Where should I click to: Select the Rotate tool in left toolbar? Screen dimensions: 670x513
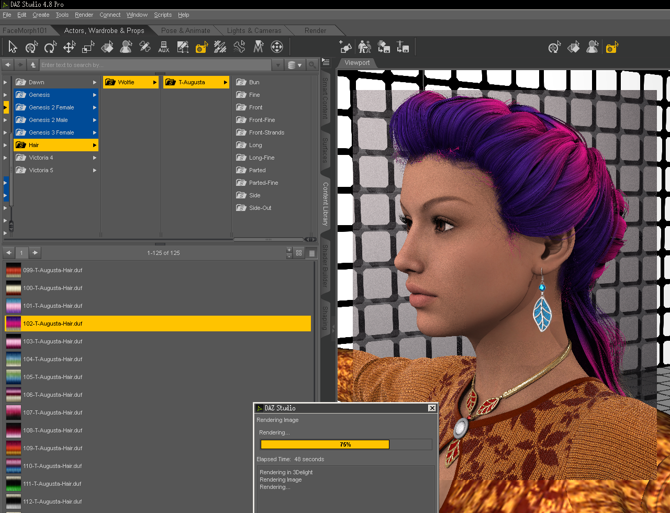(50, 48)
